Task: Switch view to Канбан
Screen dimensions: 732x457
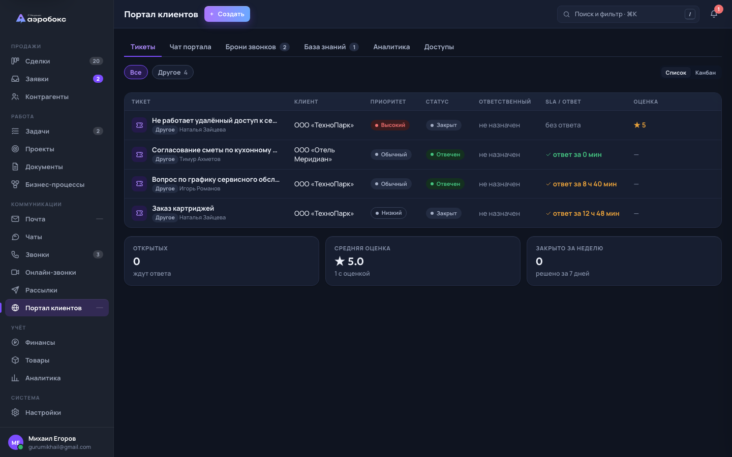Action: coord(705,73)
